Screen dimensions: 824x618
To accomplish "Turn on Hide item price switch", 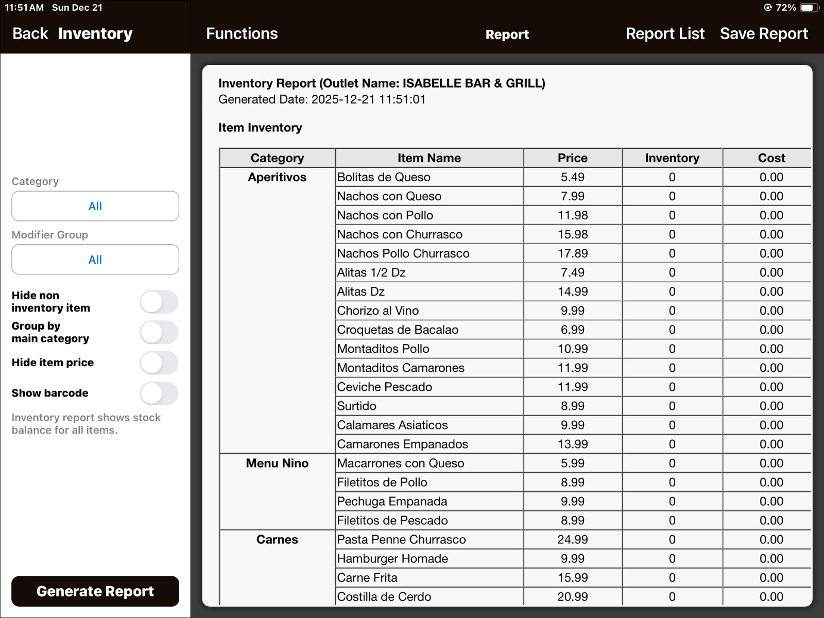I will [x=159, y=363].
